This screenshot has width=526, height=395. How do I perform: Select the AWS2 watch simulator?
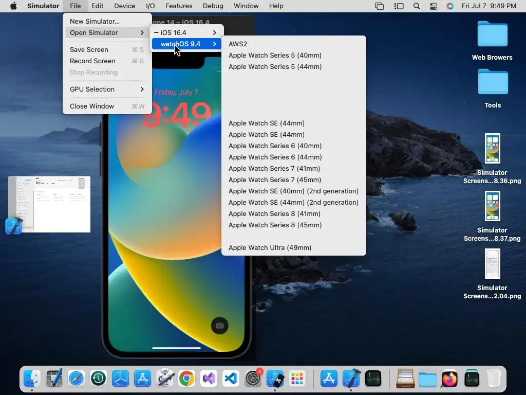pos(293,44)
